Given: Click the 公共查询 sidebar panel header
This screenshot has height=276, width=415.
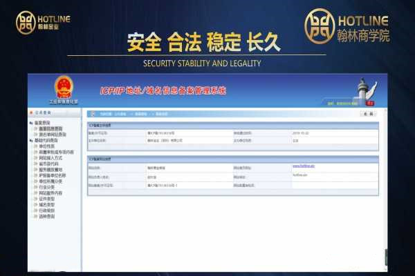Looking at the screenshot, I should 55,112.
